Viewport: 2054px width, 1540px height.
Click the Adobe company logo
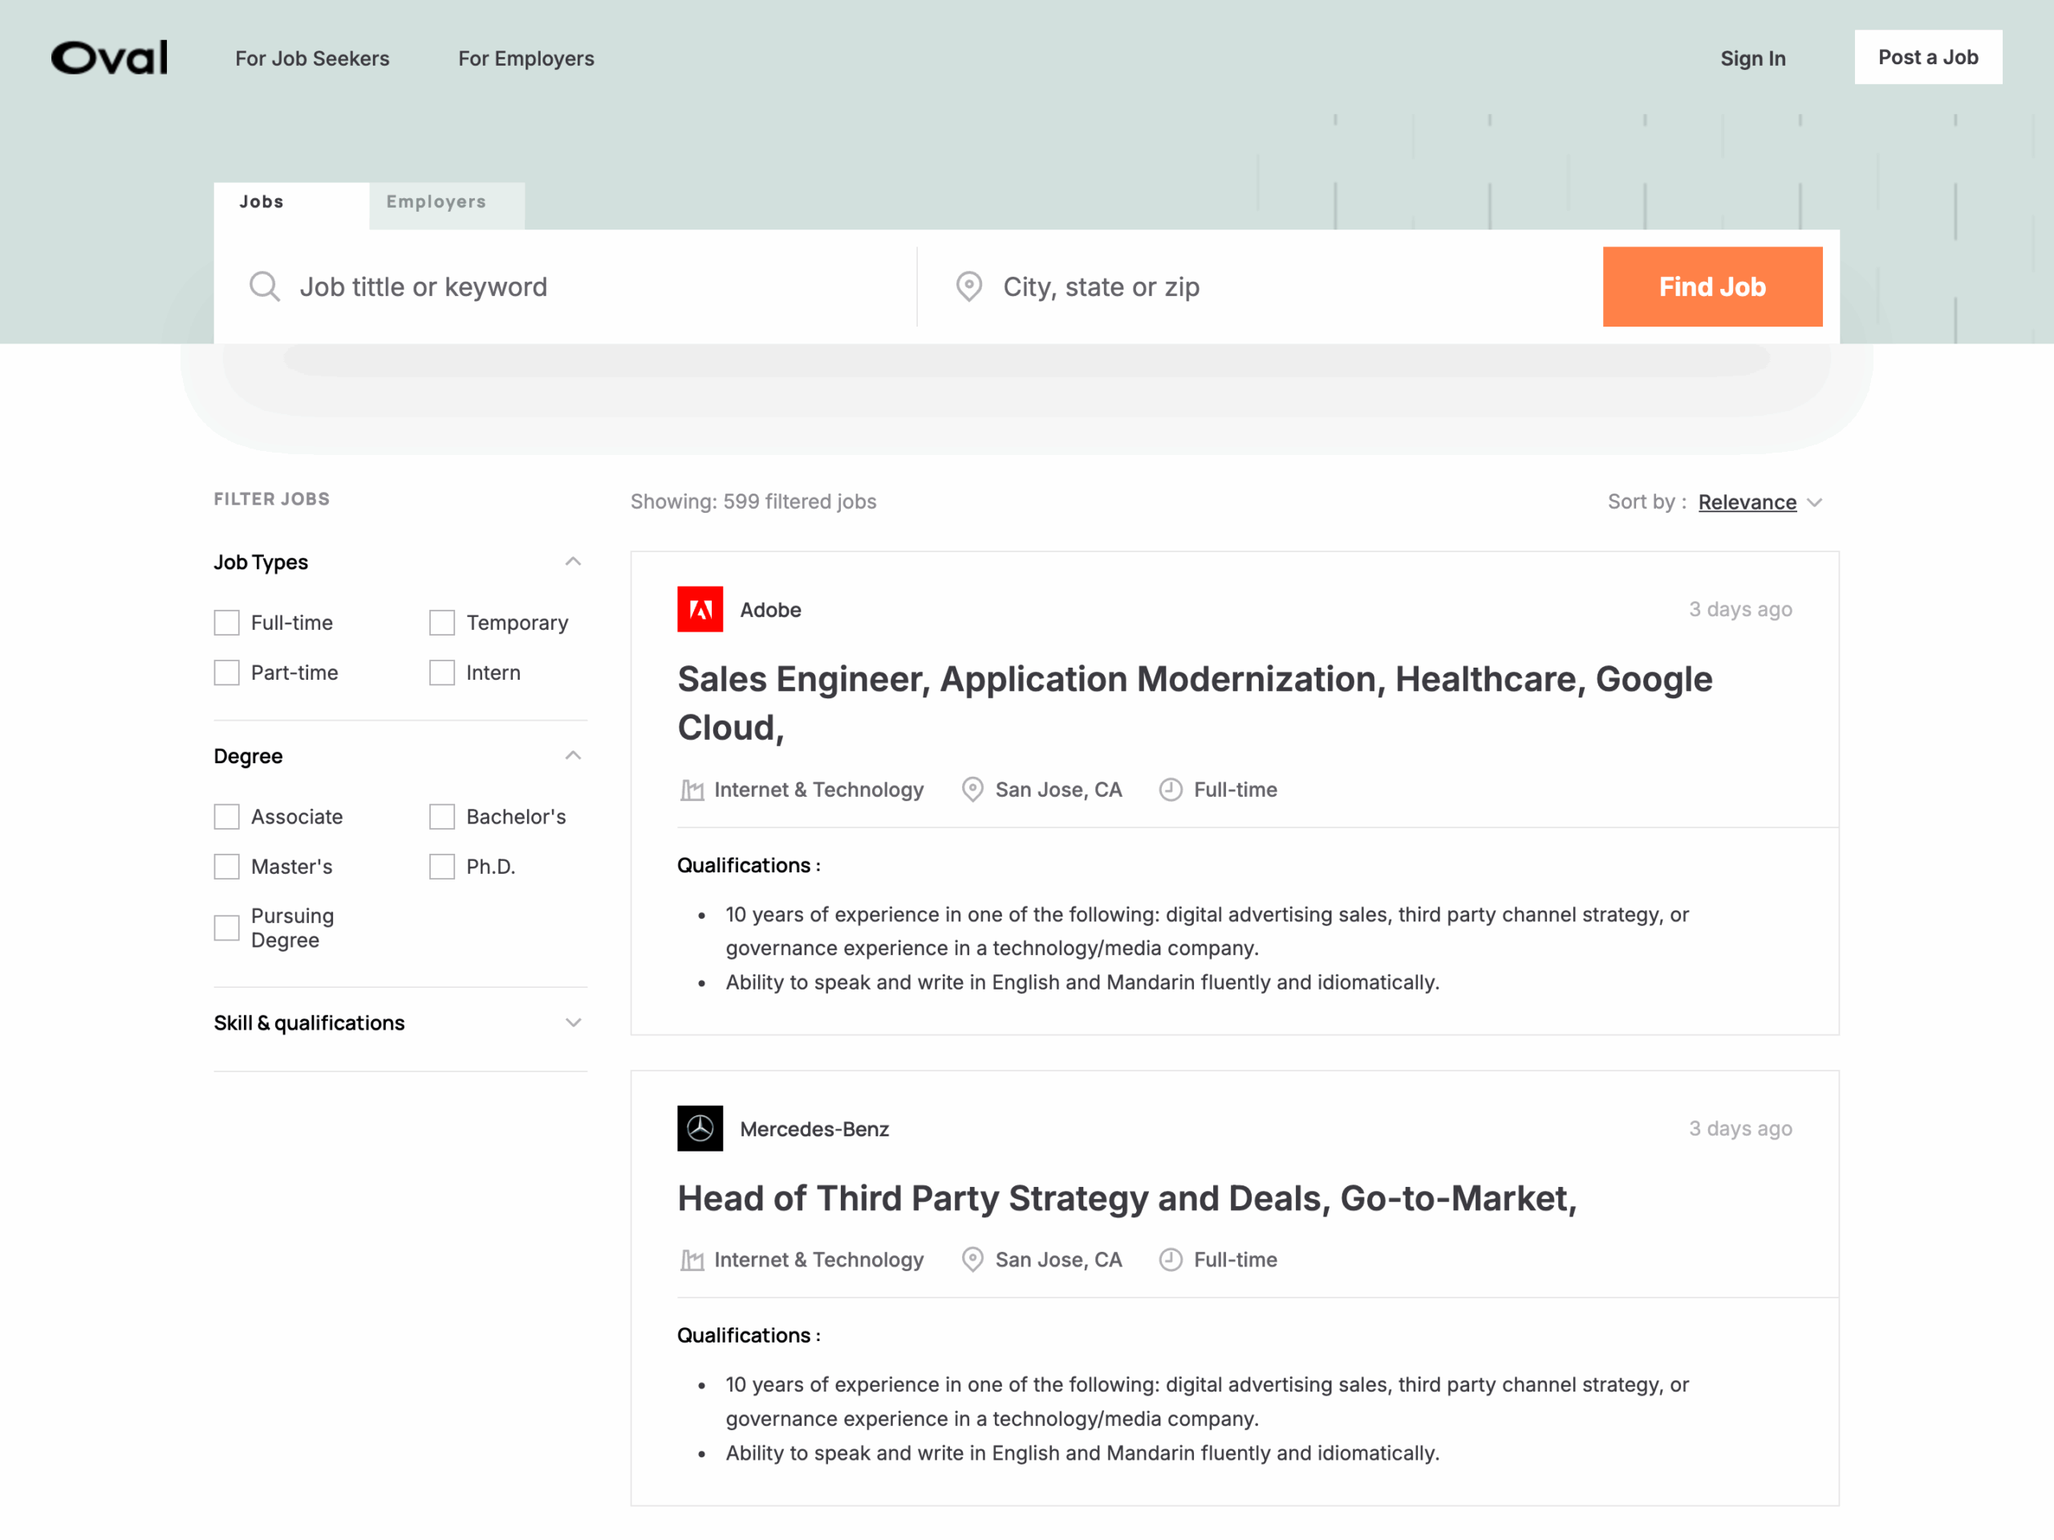pyautogui.click(x=699, y=609)
